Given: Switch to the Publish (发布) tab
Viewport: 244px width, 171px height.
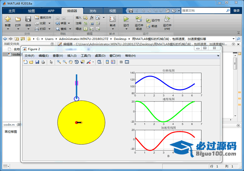Looking at the screenshot, I should point(93,11).
